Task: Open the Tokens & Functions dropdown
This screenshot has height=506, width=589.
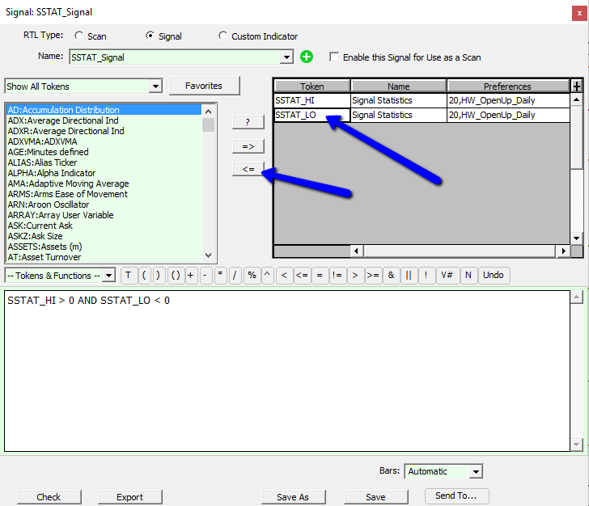Action: tap(108, 276)
